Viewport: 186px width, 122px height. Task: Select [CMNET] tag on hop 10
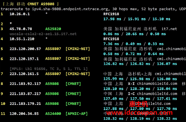point(73,104)
